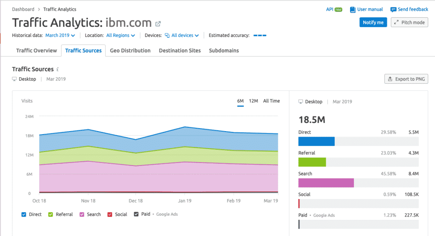Image resolution: width=435 pixels, height=236 pixels.
Task: Click the Send feedback chat icon
Action: 393,10
